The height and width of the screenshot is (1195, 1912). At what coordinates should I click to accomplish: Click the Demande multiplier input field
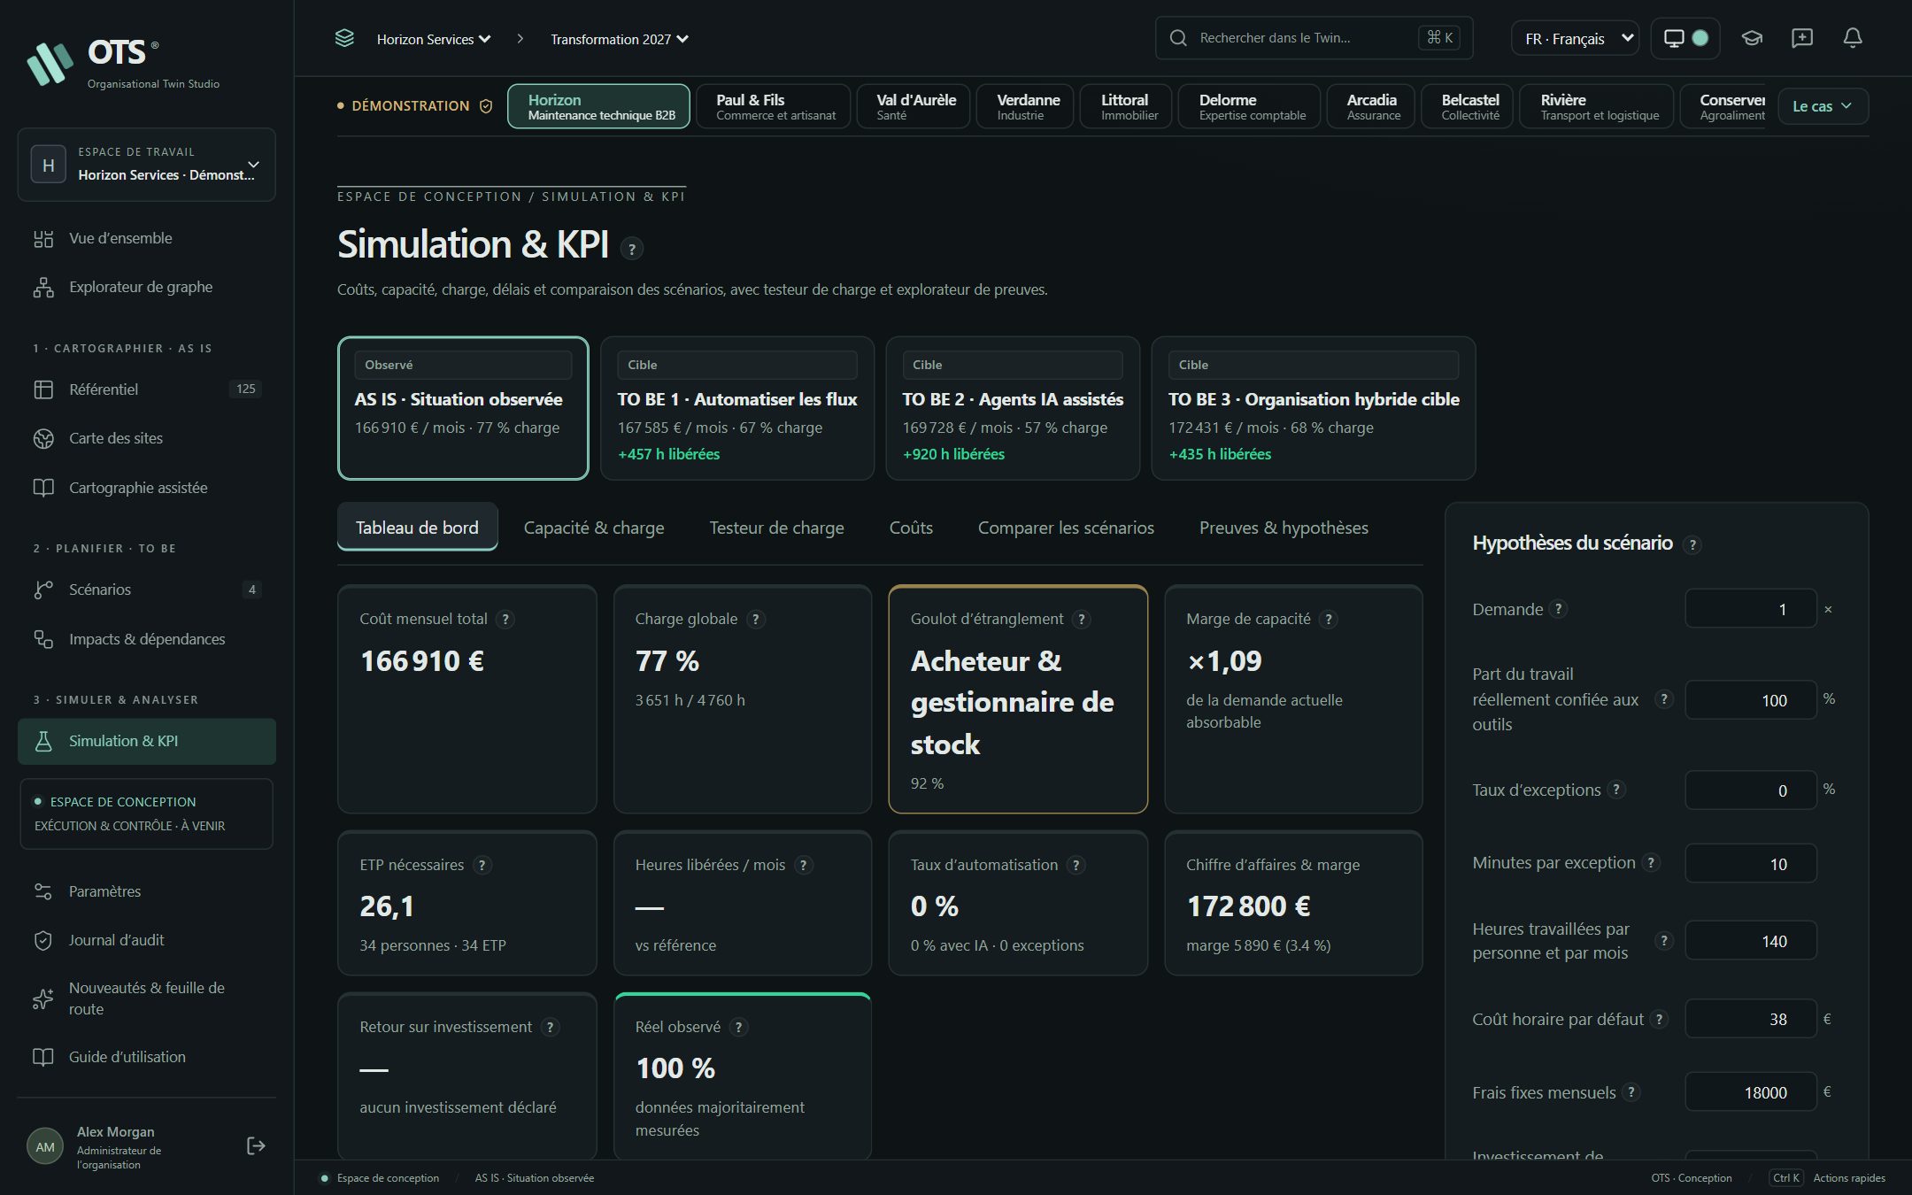click(1750, 609)
